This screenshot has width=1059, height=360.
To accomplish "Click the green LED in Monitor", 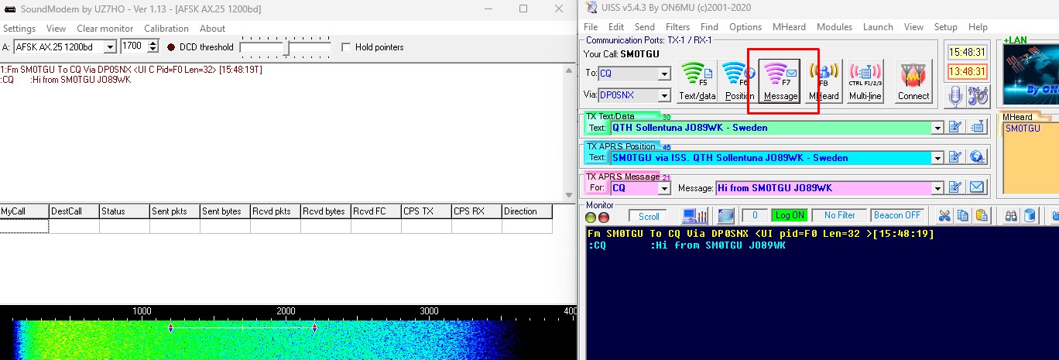I will tap(591, 218).
